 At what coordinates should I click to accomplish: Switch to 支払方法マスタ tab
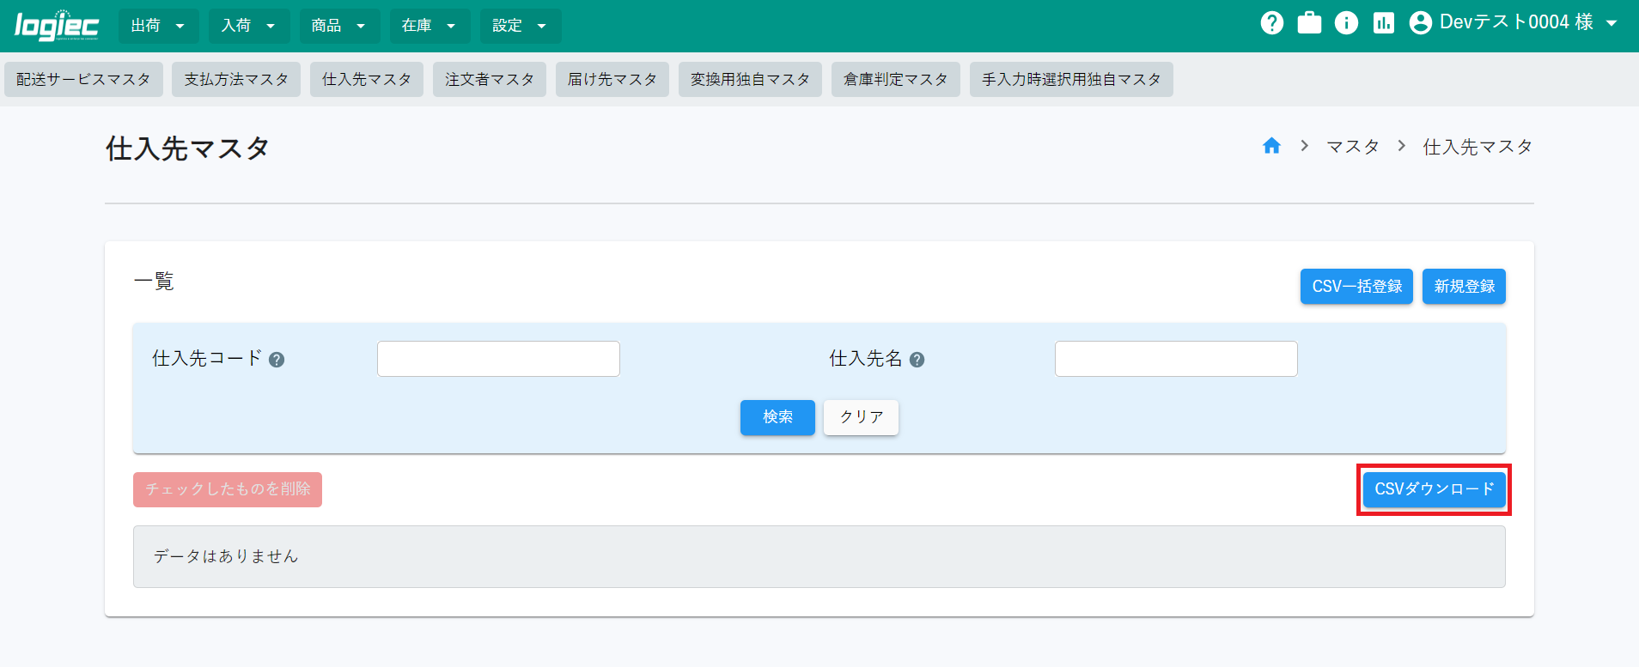[236, 79]
